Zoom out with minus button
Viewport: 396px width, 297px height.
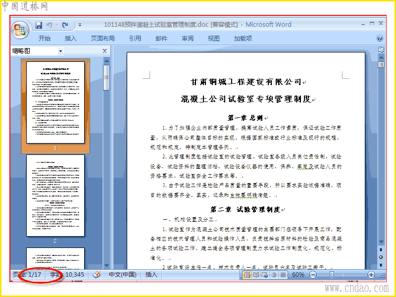[313, 275]
